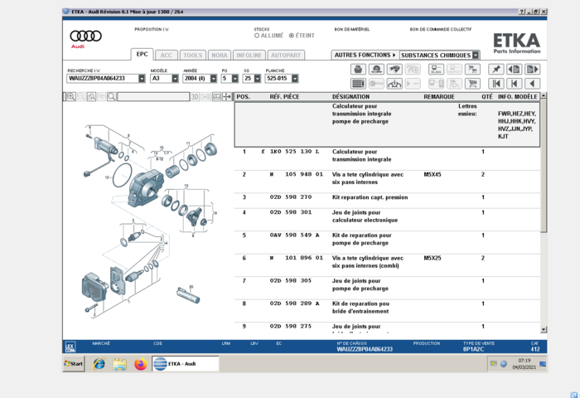Add to order with single shopping cart icon
This screenshot has width=580, height=398.
[x=472, y=84]
